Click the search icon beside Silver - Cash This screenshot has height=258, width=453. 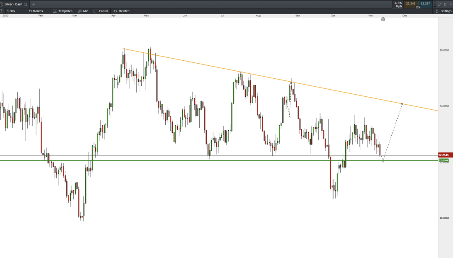(26, 4)
